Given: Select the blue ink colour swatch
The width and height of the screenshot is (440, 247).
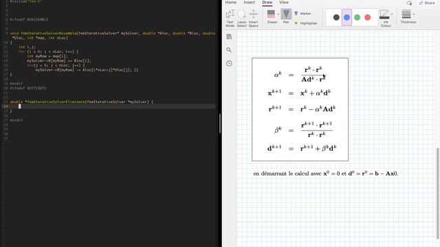Looking at the screenshot, I should tap(346, 17).
